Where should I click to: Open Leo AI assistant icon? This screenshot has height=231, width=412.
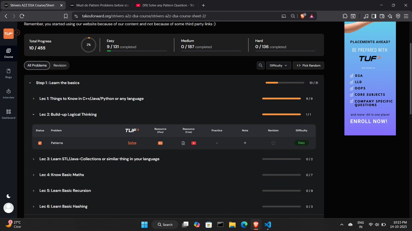pos(390,16)
